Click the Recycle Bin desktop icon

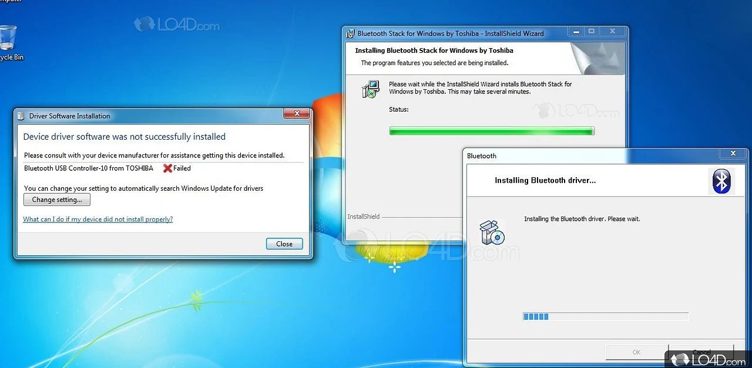tap(9, 42)
